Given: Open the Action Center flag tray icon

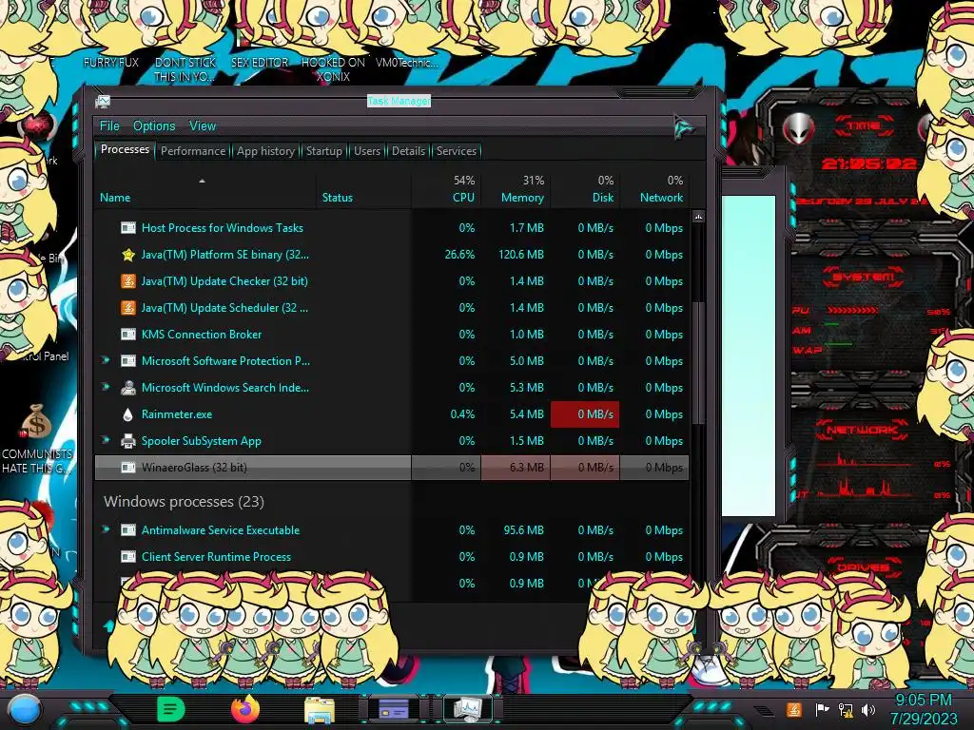Looking at the screenshot, I should [x=822, y=709].
